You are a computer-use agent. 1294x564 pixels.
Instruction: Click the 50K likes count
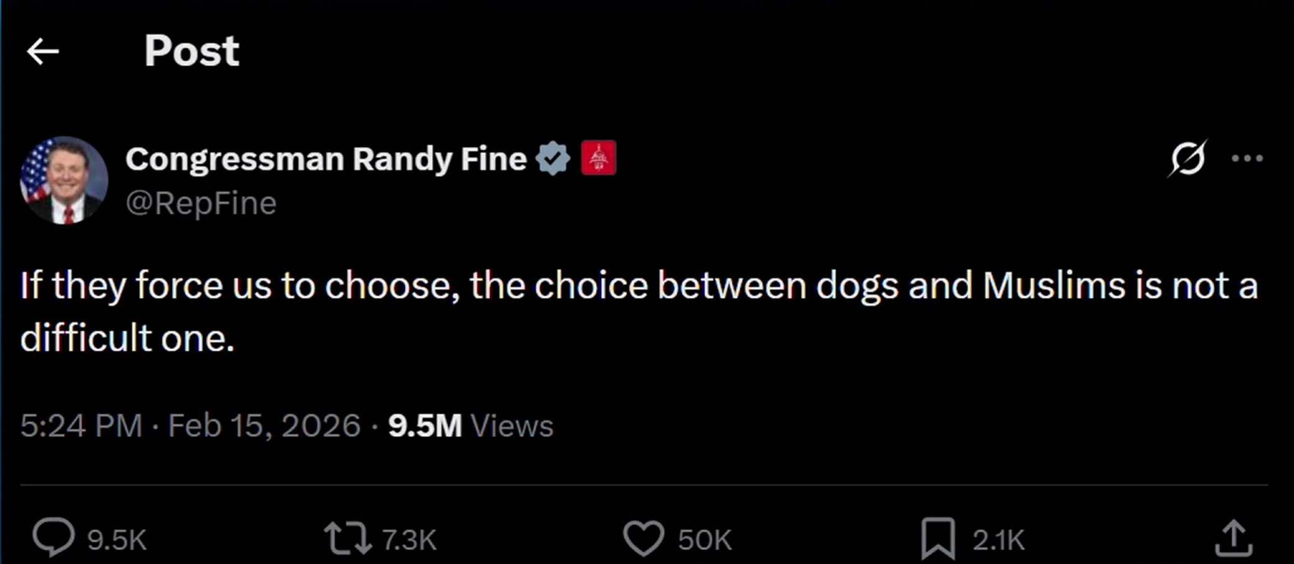704,540
